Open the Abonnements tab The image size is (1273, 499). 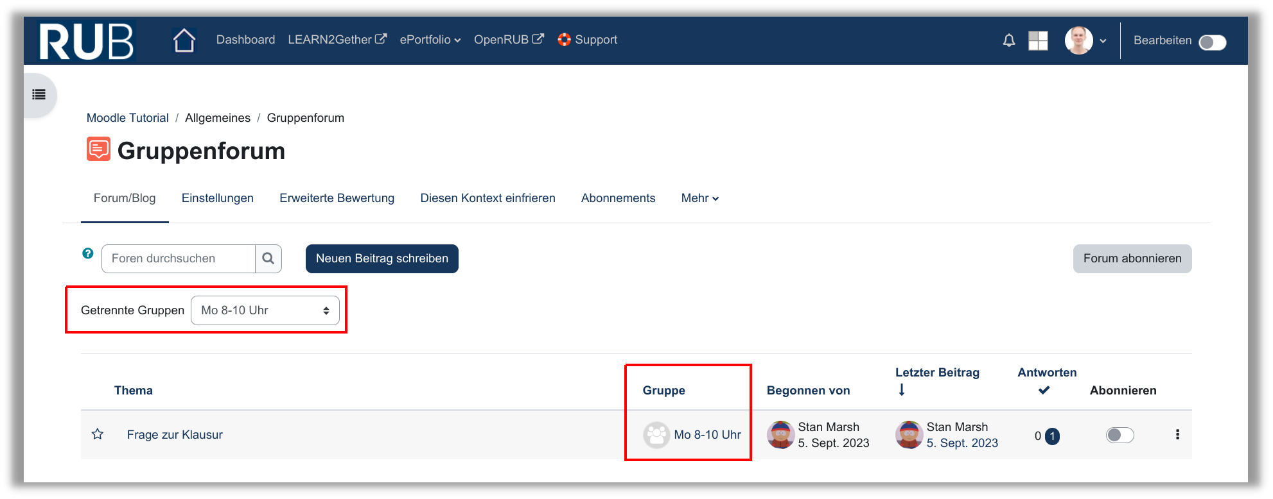618,198
